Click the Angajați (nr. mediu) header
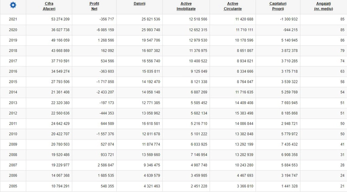Viewport: 347px width, 192px height. [x=323, y=6]
